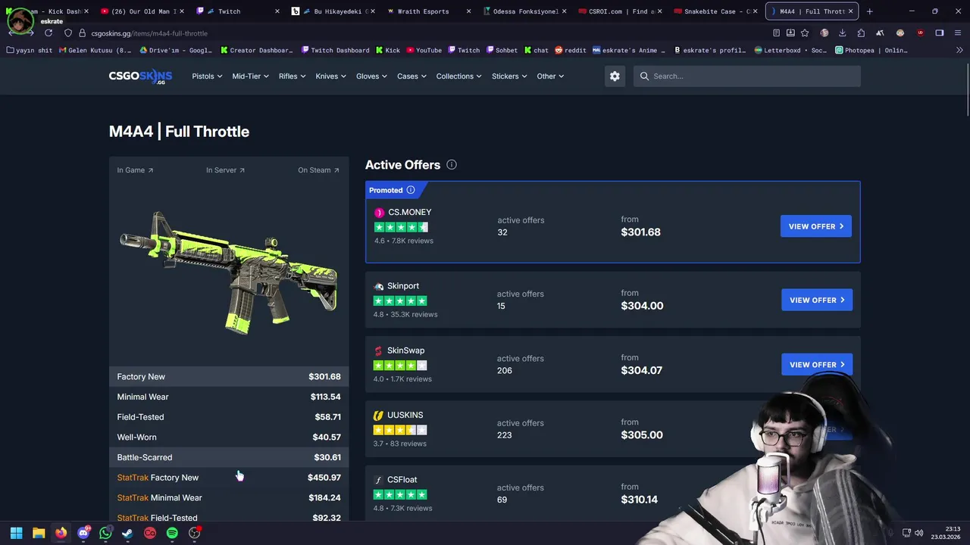Open the Windows Start menu

pos(16,533)
